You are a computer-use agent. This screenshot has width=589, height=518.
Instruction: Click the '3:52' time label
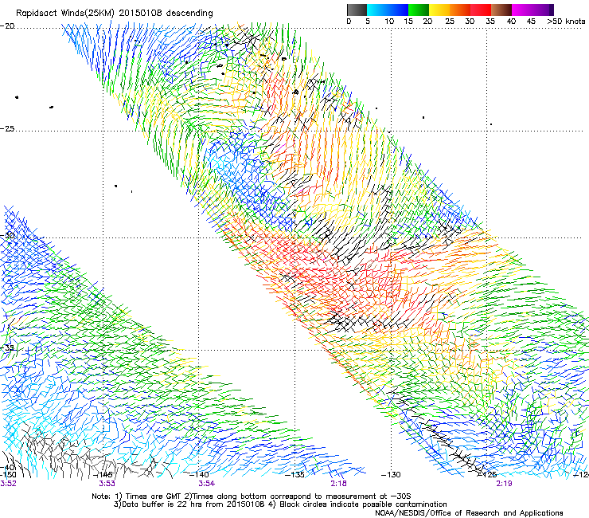coord(8,484)
